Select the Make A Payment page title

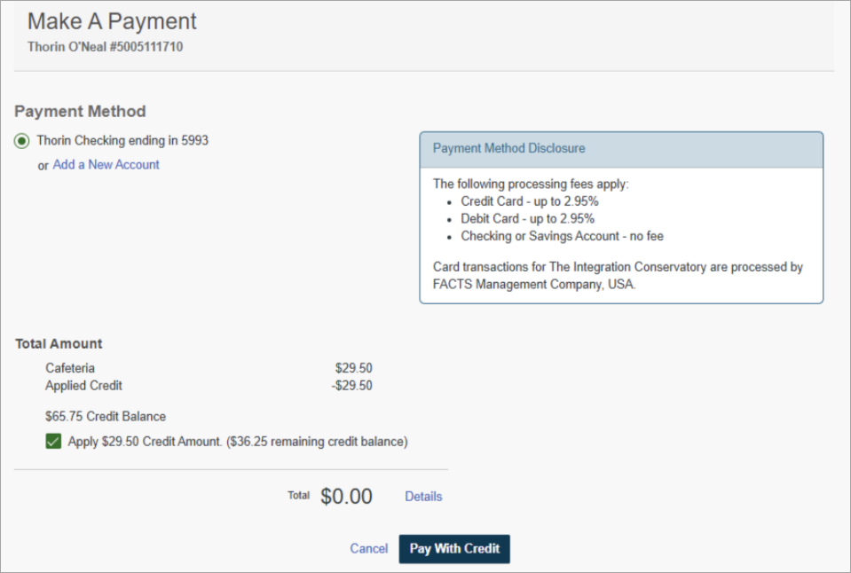112,21
